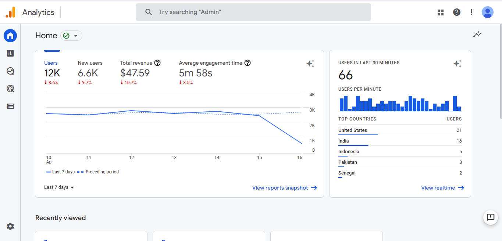Click the Google Analytics logo
This screenshot has height=241, width=502.
coord(10,12)
